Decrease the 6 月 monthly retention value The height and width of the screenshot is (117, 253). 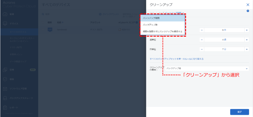202,30
